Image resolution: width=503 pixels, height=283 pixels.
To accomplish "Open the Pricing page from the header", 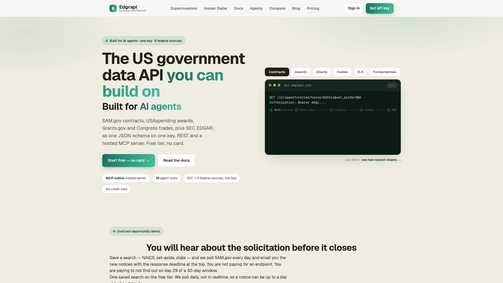I will [x=313, y=8].
